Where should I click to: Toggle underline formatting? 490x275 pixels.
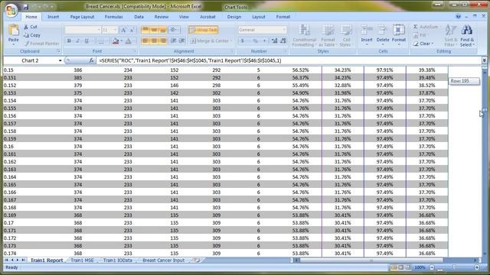coord(87,40)
